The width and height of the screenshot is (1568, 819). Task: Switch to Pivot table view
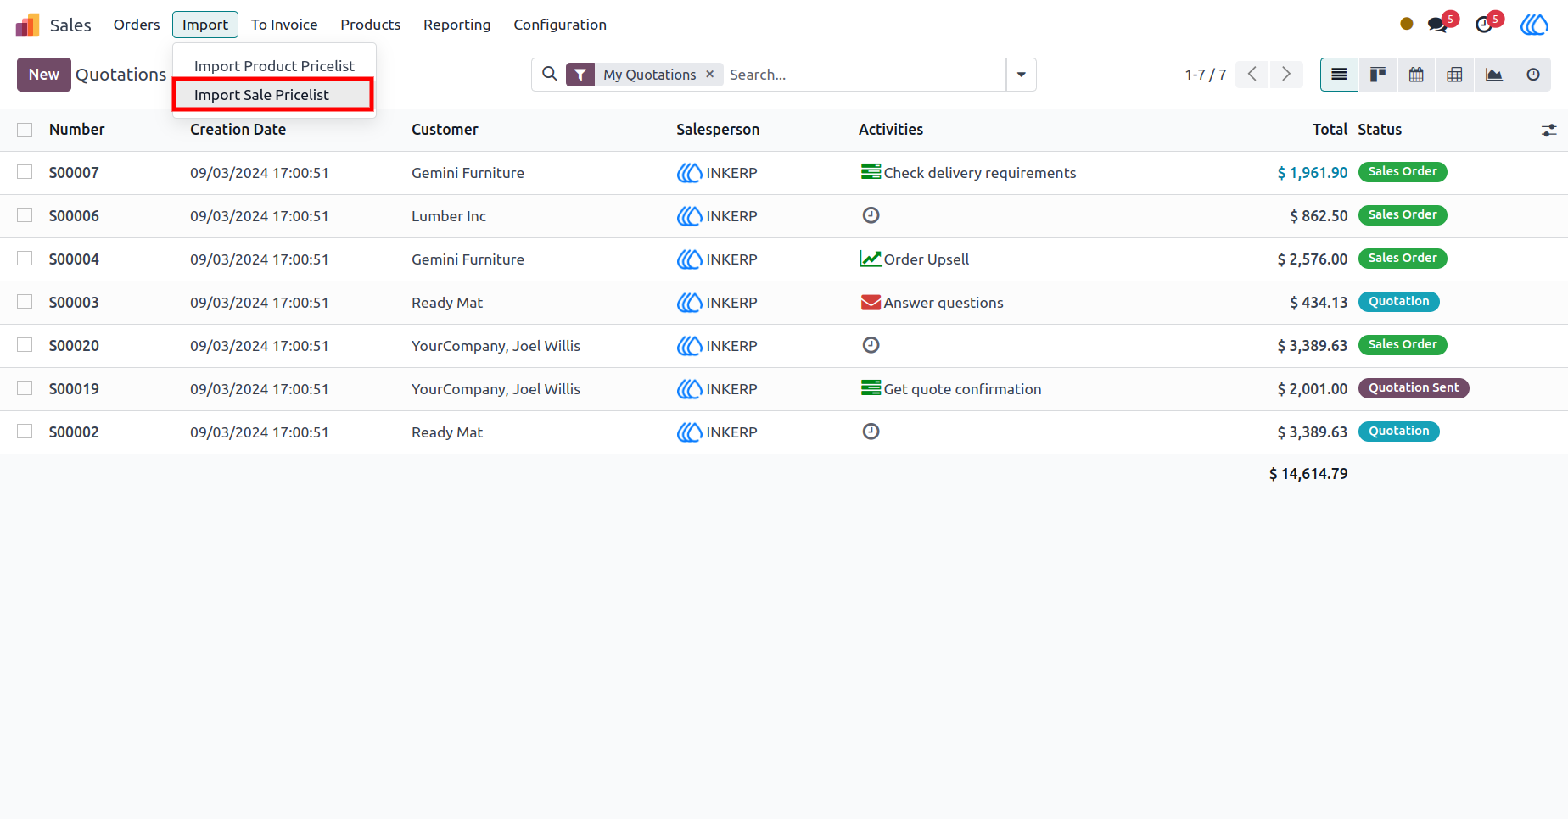(x=1454, y=75)
